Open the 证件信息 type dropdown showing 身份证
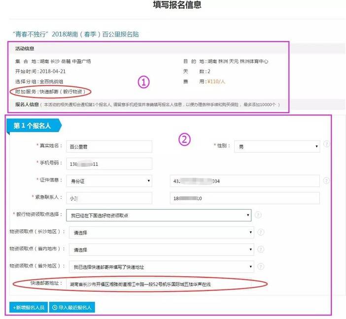346x319 pixels. pos(109,181)
